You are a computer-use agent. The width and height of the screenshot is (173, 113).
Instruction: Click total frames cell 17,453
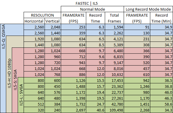(x=114, y=80)
